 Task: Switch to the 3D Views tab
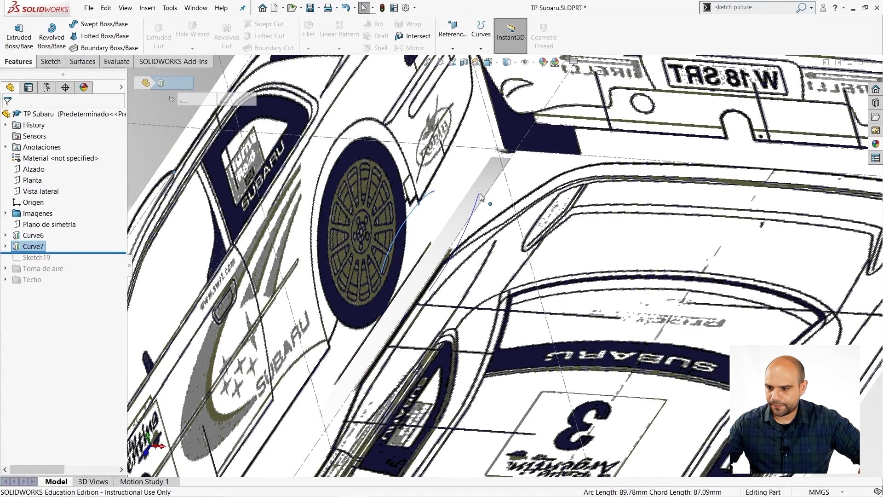click(x=93, y=481)
